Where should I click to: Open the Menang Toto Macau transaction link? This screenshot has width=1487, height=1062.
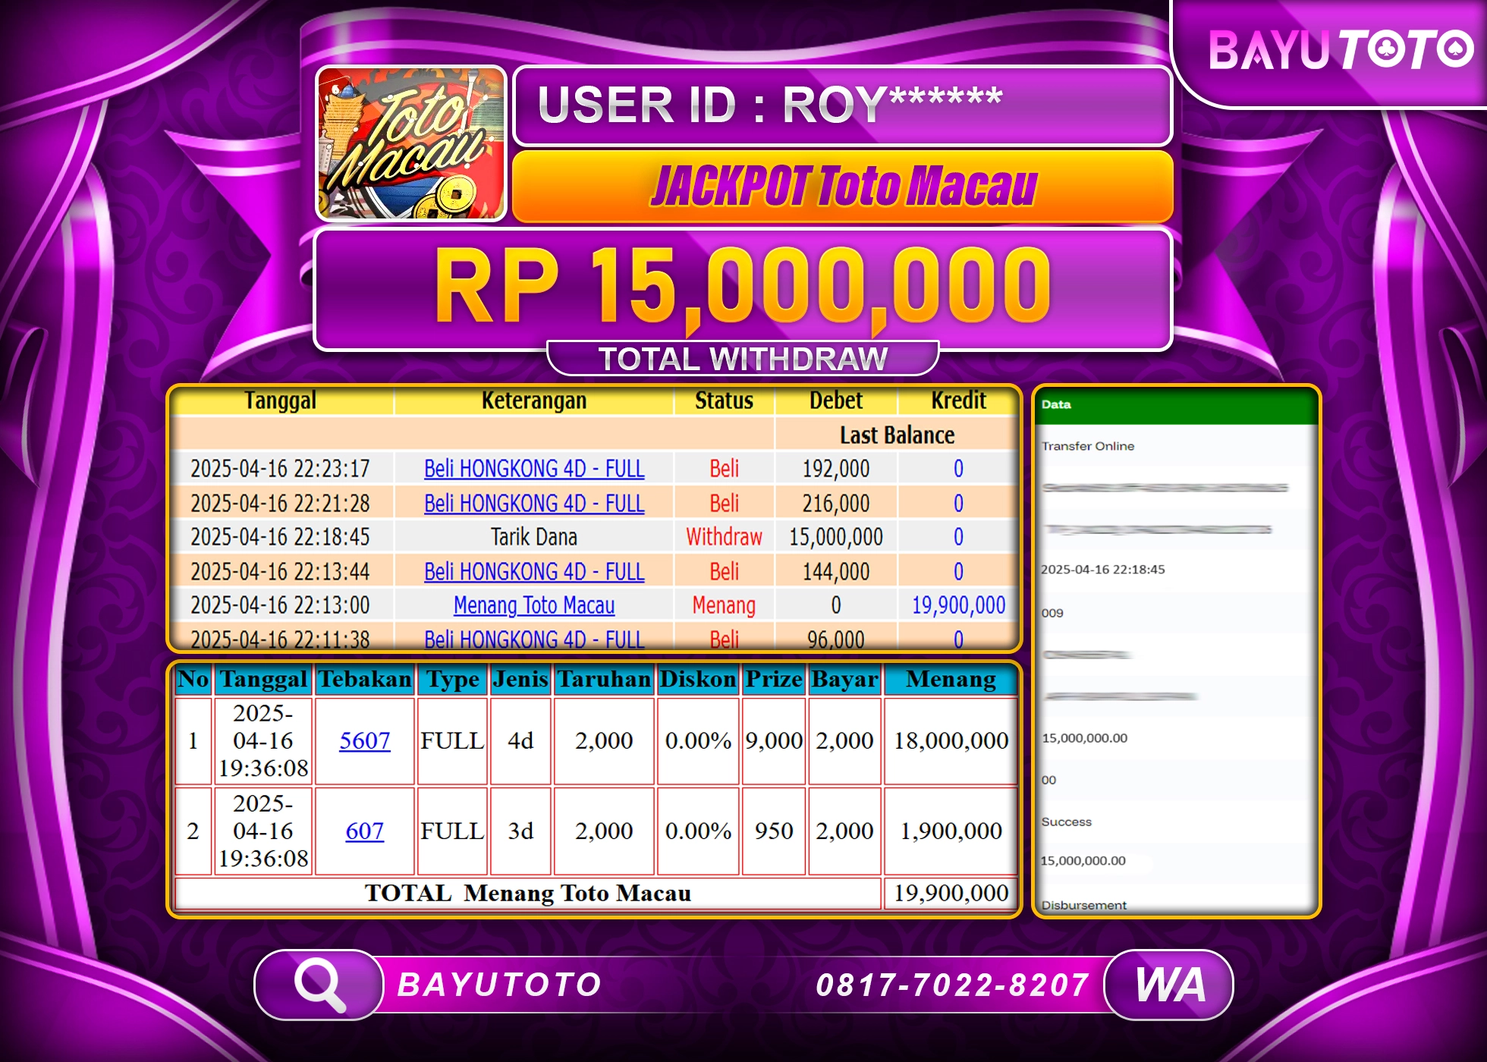click(533, 605)
